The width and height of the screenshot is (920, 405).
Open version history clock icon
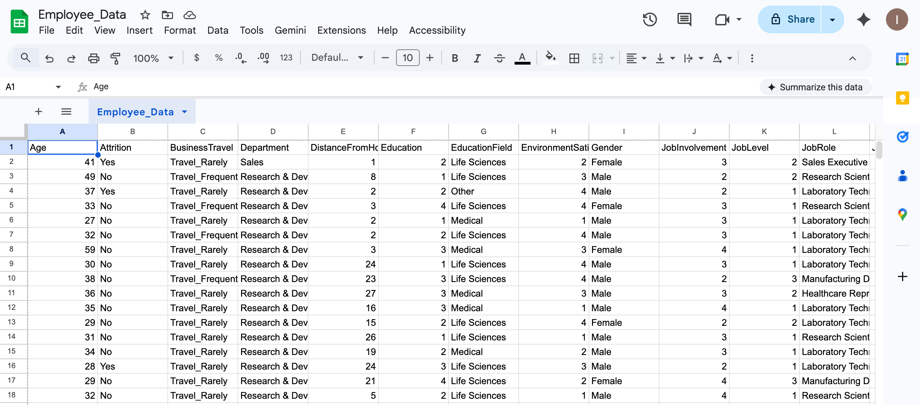pos(649,19)
